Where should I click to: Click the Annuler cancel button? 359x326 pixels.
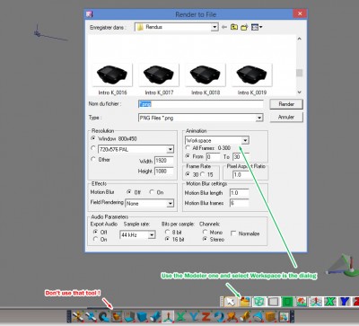[286, 117]
